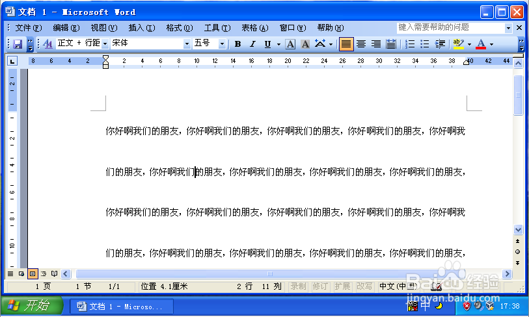The image size is (529, 317).
Task: Toggle Justify alignment button
Action: point(346,44)
